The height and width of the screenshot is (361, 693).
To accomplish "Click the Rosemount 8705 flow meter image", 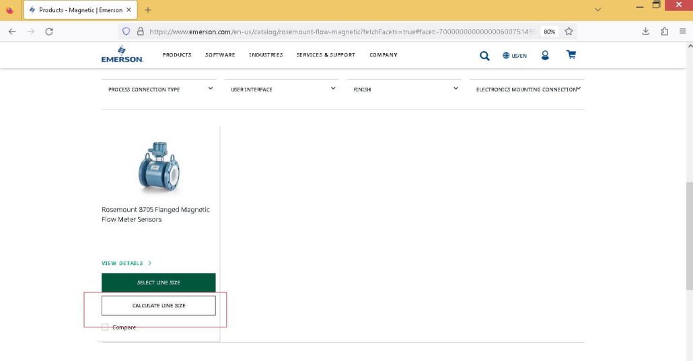I will click(159, 167).
